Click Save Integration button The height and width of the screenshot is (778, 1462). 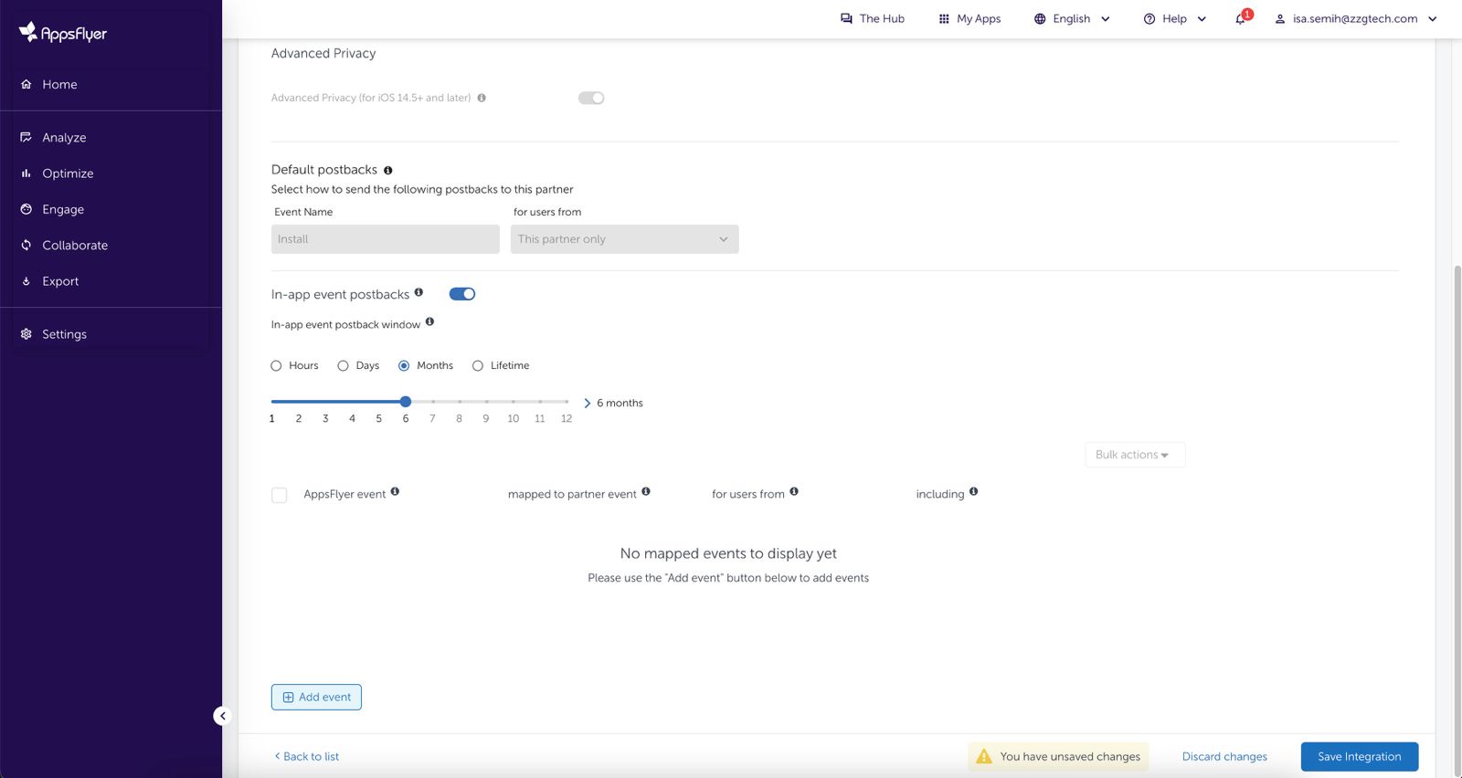coord(1360,756)
